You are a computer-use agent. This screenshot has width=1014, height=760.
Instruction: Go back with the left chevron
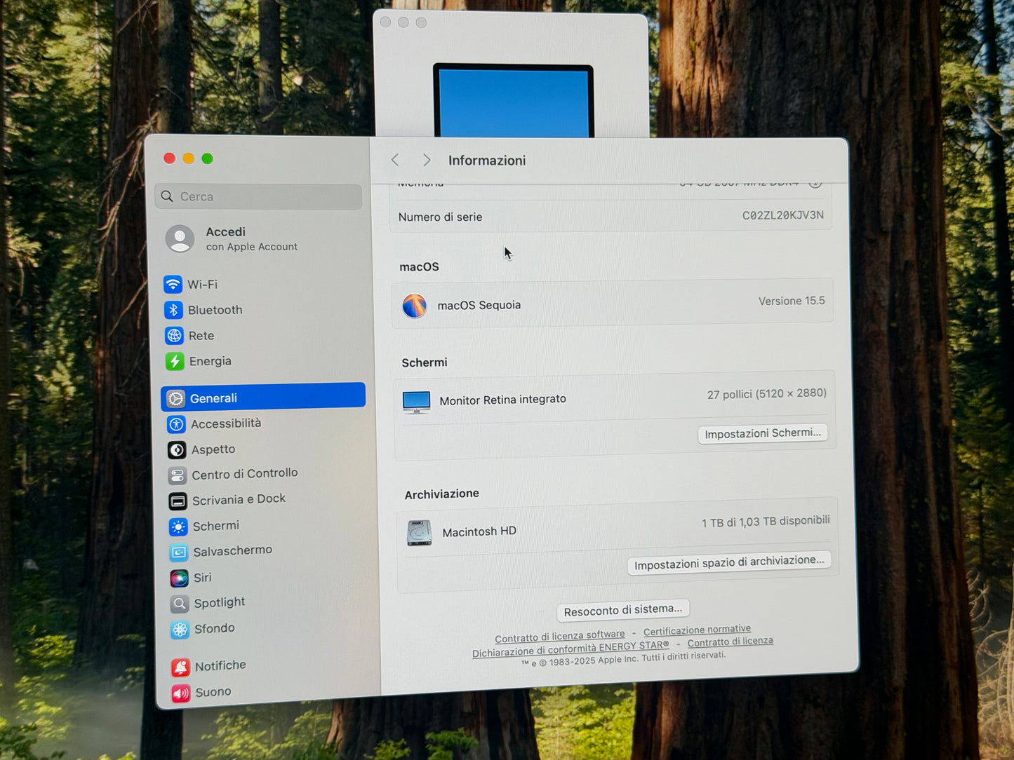395,160
